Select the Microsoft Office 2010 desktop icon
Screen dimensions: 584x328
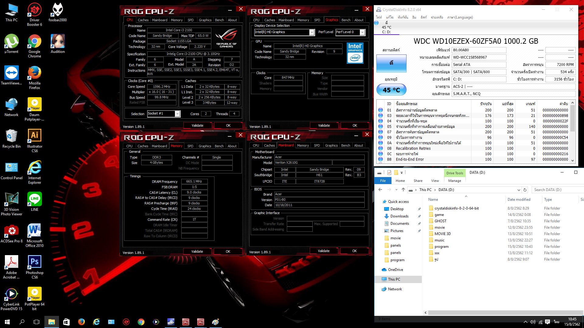pos(35,236)
